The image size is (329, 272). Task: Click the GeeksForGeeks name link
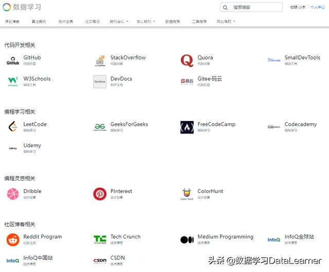click(x=129, y=124)
